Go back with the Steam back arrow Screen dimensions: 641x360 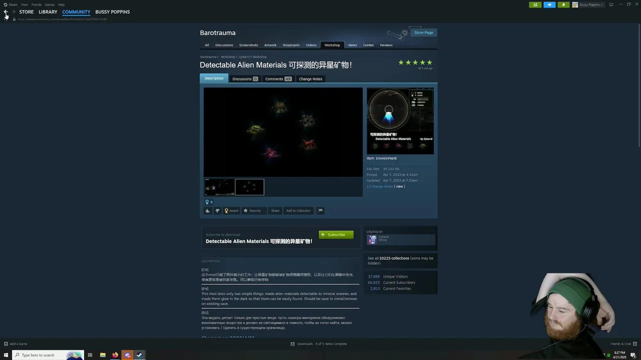(6, 11)
